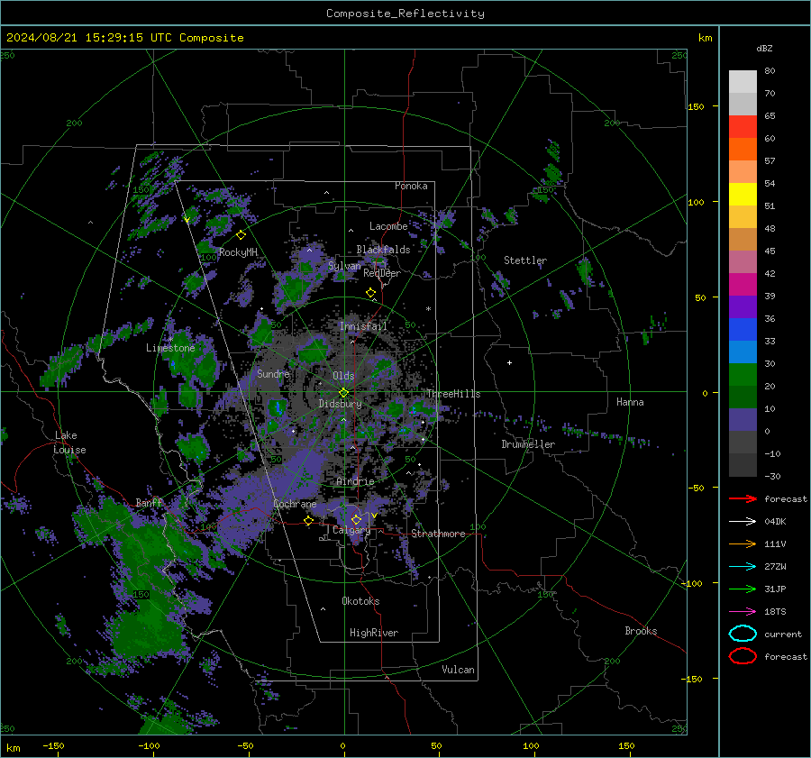This screenshot has height=758, width=811.
Task: Select the orange 60 dBZ color swatch
Action: click(743, 149)
